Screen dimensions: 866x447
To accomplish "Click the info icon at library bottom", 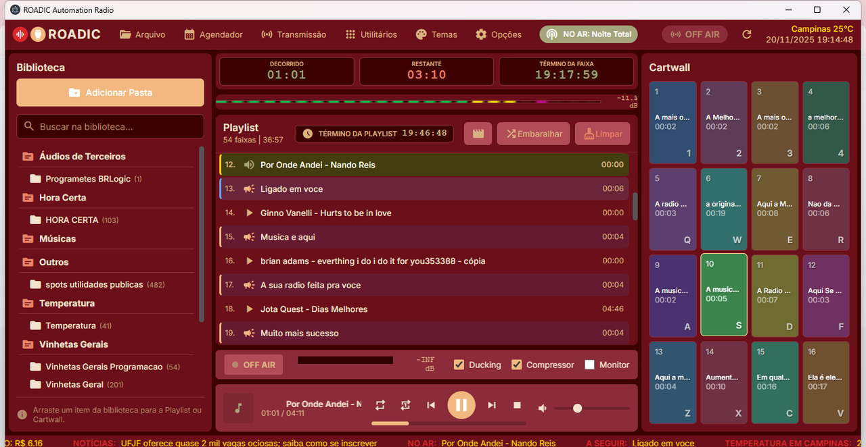I will click(22, 415).
